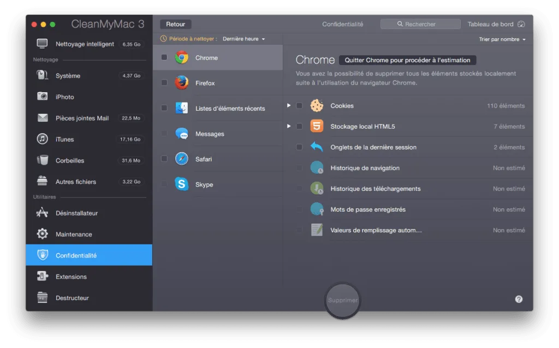Screen dimensions: 559x348
Task: Select the Autres fichiers icon
Action: [x=42, y=181]
